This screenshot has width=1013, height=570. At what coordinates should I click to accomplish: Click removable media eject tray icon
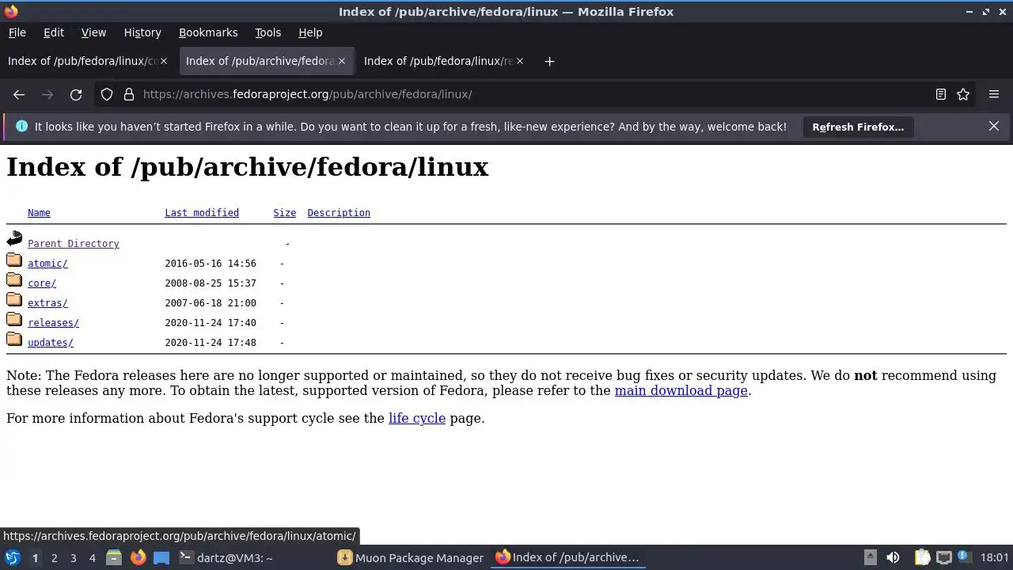pos(870,557)
